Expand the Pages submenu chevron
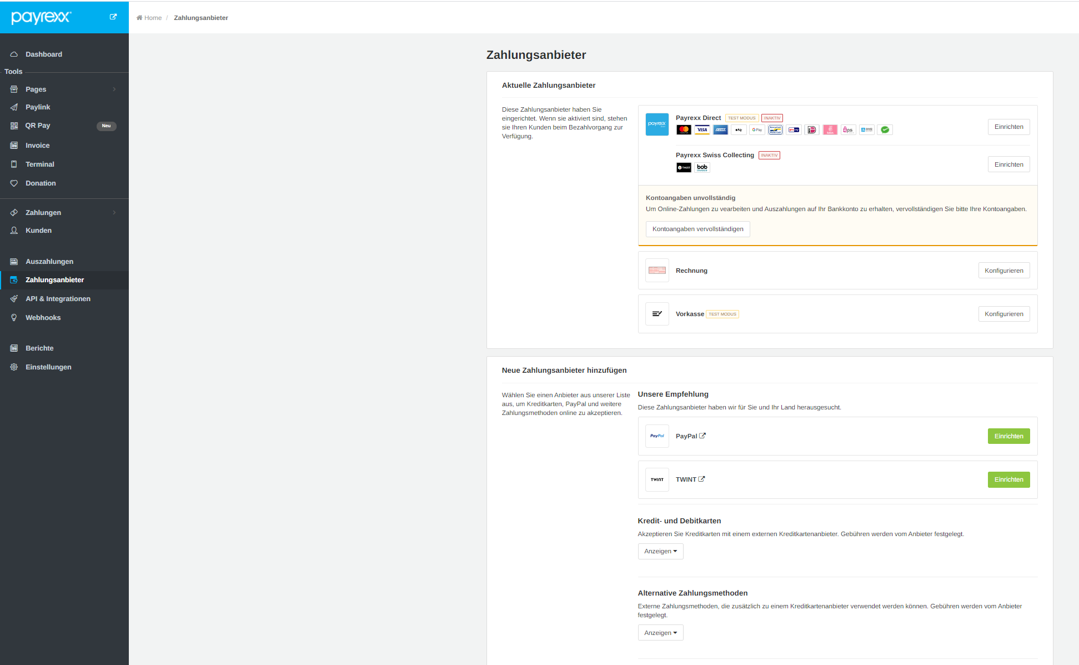 coord(114,89)
